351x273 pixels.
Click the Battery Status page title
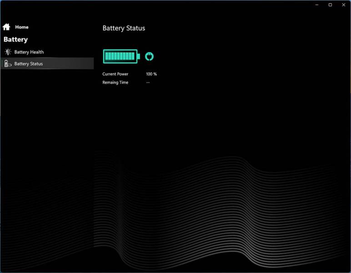pos(124,28)
